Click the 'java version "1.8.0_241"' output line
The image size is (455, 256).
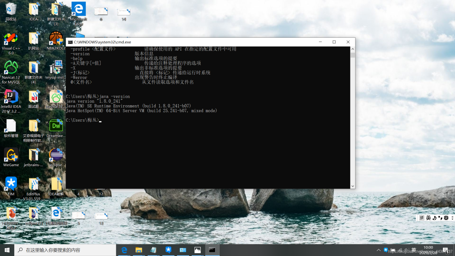click(x=94, y=101)
